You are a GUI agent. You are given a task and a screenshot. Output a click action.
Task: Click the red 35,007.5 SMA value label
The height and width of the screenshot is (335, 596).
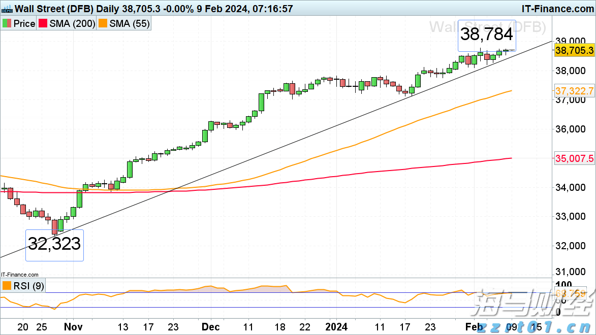point(574,158)
